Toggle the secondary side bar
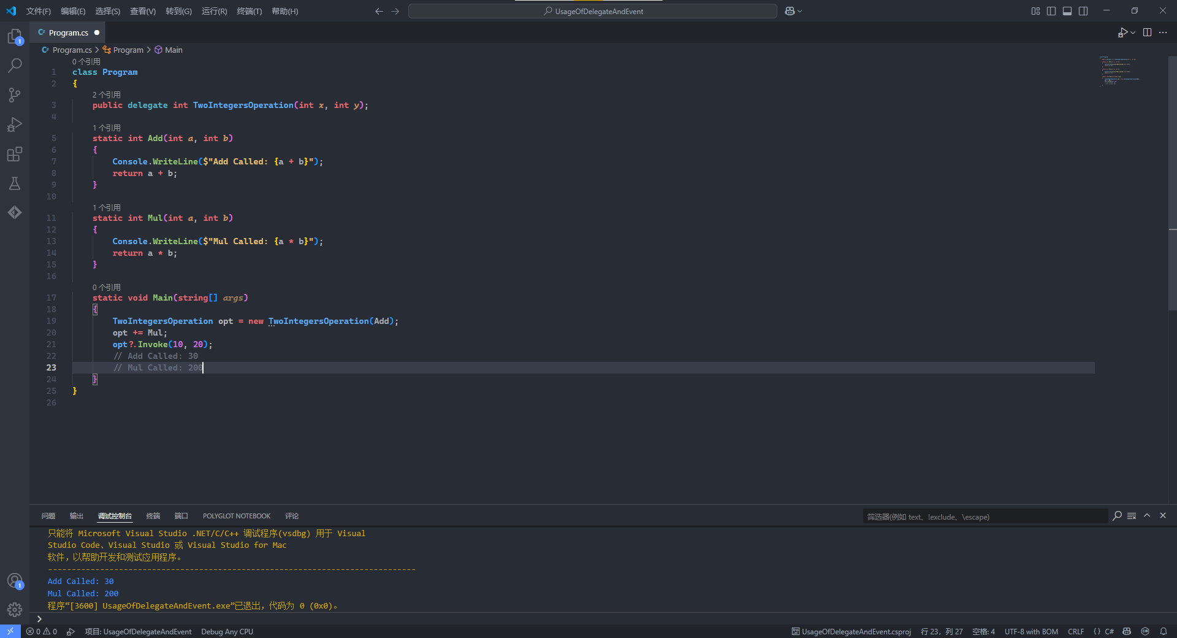 click(x=1083, y=11)
